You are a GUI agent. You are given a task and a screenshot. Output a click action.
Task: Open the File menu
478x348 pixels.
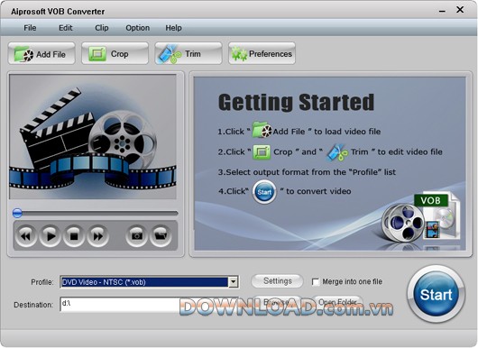[x=30, y=28]
